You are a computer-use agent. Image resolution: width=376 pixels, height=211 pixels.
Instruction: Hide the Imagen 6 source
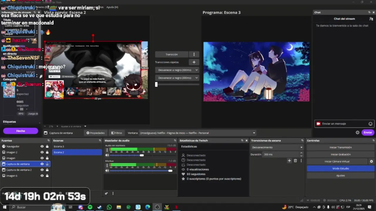point(42,176)
